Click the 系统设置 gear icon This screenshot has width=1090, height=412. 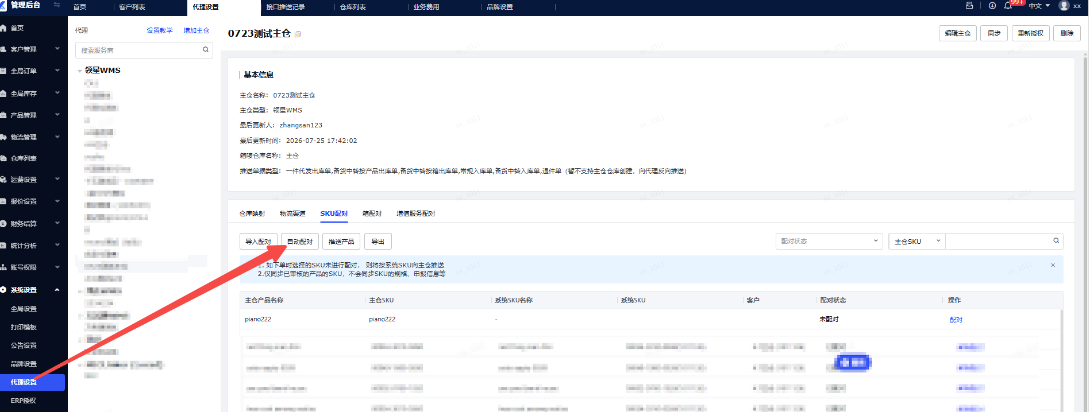coord(3,290)
